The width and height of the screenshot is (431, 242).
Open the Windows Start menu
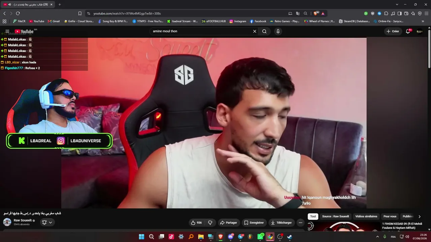click(x=141, y=237)
